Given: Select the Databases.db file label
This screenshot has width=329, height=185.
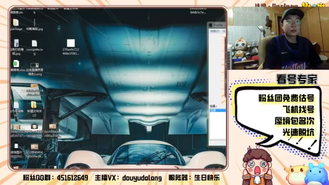Looking at the screenshot, I should click(x=35, y=11).
